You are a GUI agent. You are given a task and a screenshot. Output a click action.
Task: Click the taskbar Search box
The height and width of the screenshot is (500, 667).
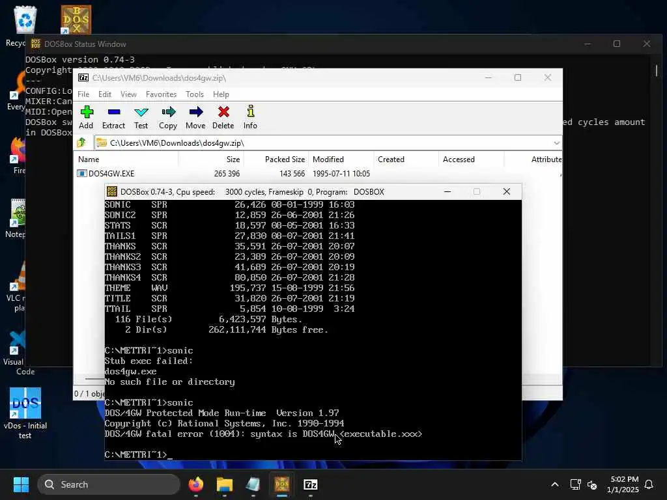coord(109,484)
